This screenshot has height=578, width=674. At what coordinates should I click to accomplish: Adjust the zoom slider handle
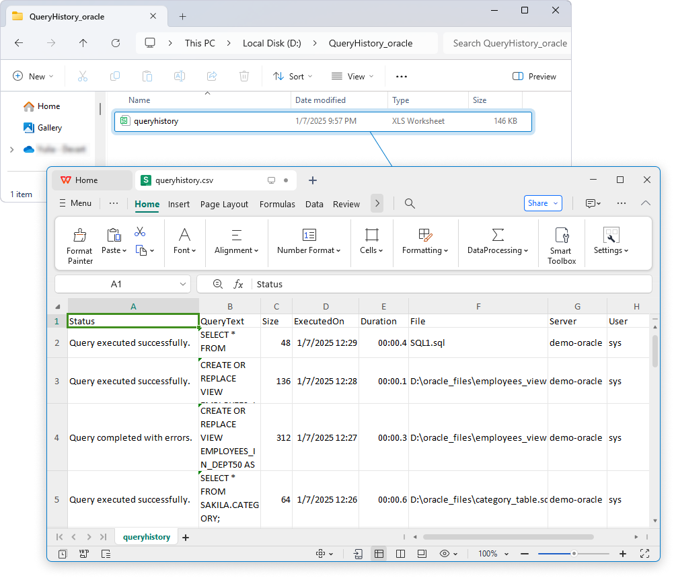pyautogui.click(x=573, y=554)
